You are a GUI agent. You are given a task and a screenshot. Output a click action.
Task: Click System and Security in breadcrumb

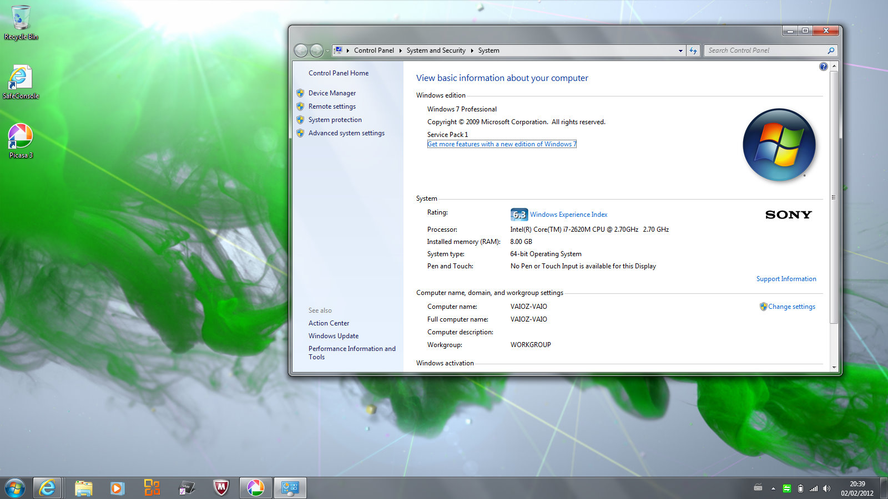[x=436, y=50]
